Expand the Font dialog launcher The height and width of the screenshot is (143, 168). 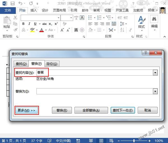(x=84, y=37)
